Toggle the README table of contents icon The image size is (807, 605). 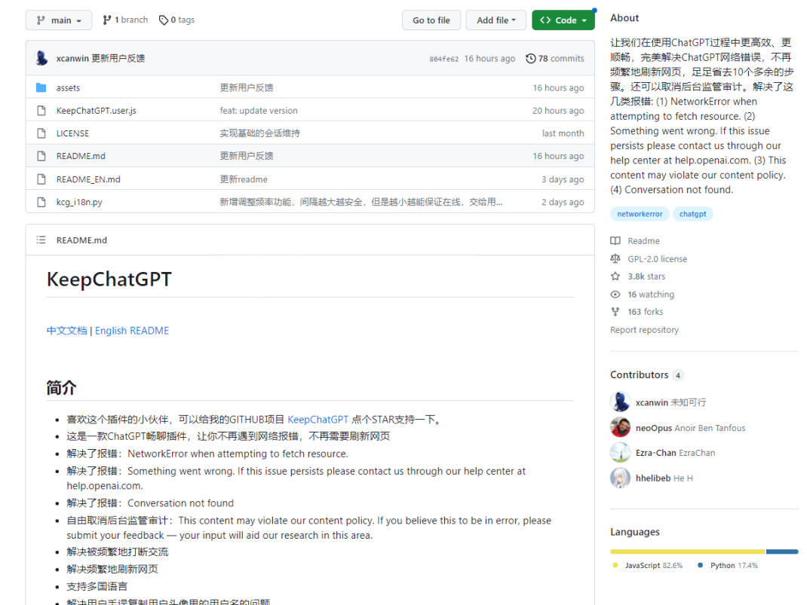tap(41, 240)
